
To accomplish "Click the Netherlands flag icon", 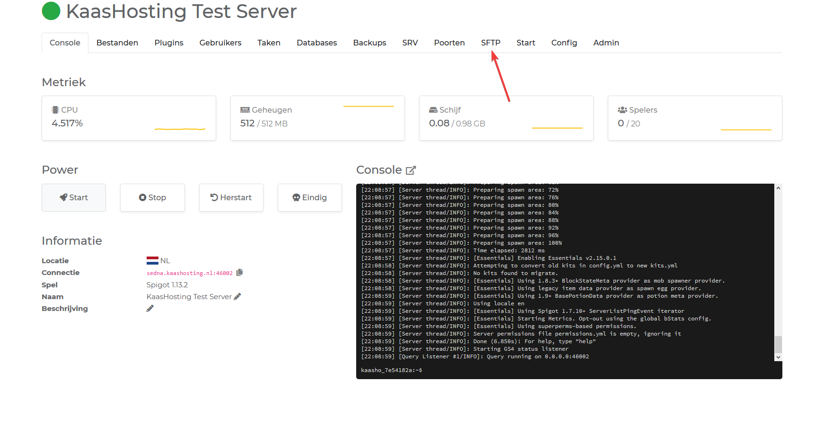I will point(152,261).
